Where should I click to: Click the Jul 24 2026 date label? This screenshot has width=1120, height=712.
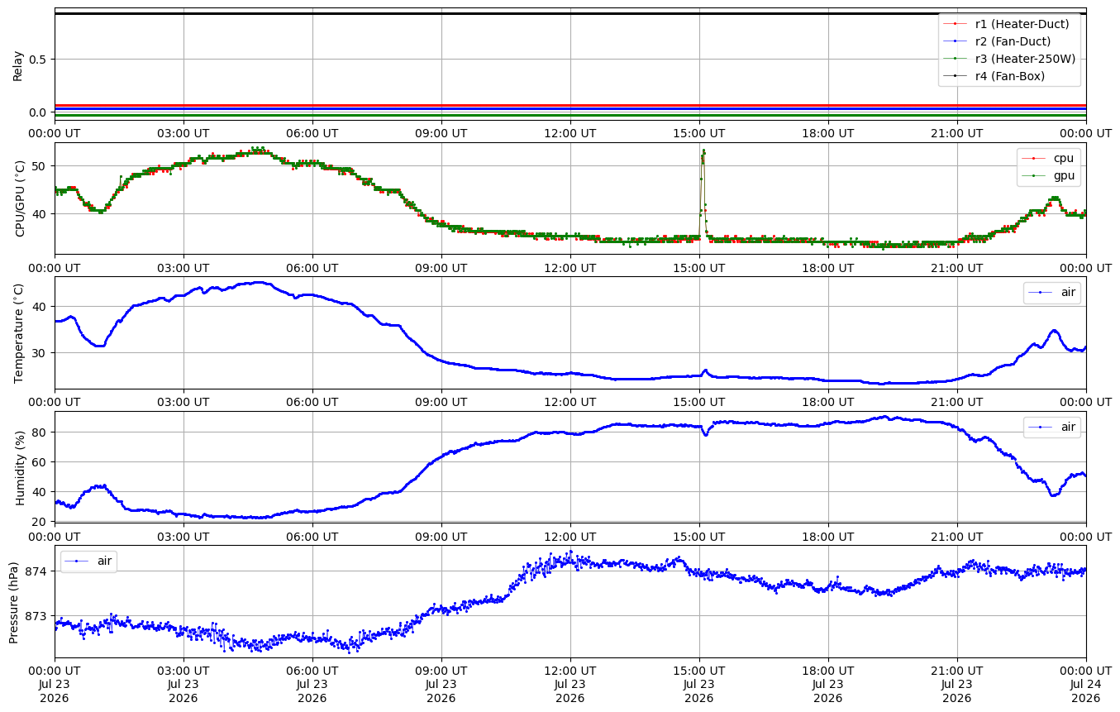(1086, 691)
